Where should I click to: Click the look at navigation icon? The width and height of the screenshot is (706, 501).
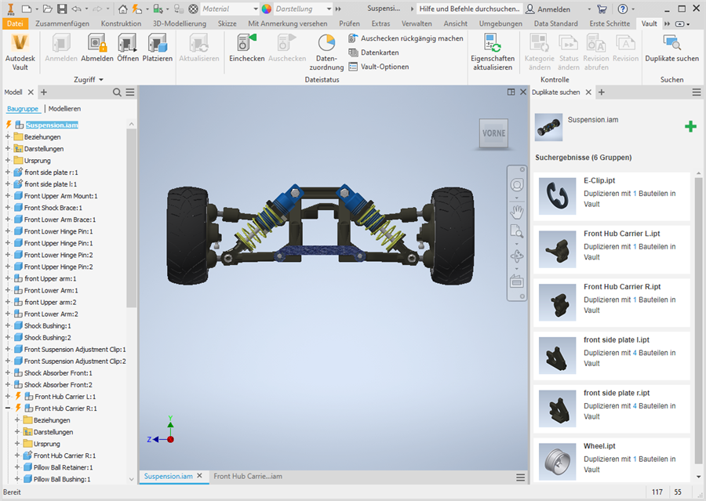point(517,281)
